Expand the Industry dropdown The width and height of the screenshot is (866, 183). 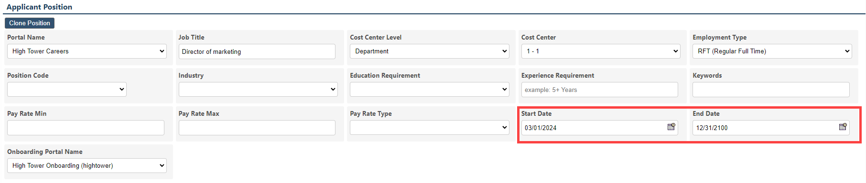[x=258, y=90]
